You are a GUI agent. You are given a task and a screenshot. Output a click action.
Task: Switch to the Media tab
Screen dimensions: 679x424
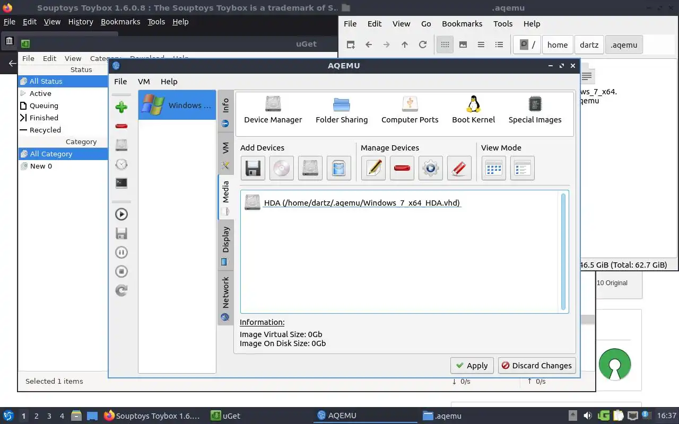coord(225,197)
